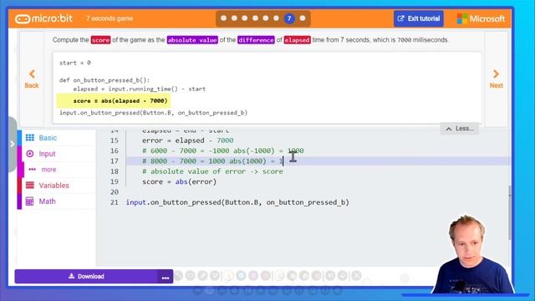Click the Math calculator icon
Screen dimensions: 535x301
30,202
